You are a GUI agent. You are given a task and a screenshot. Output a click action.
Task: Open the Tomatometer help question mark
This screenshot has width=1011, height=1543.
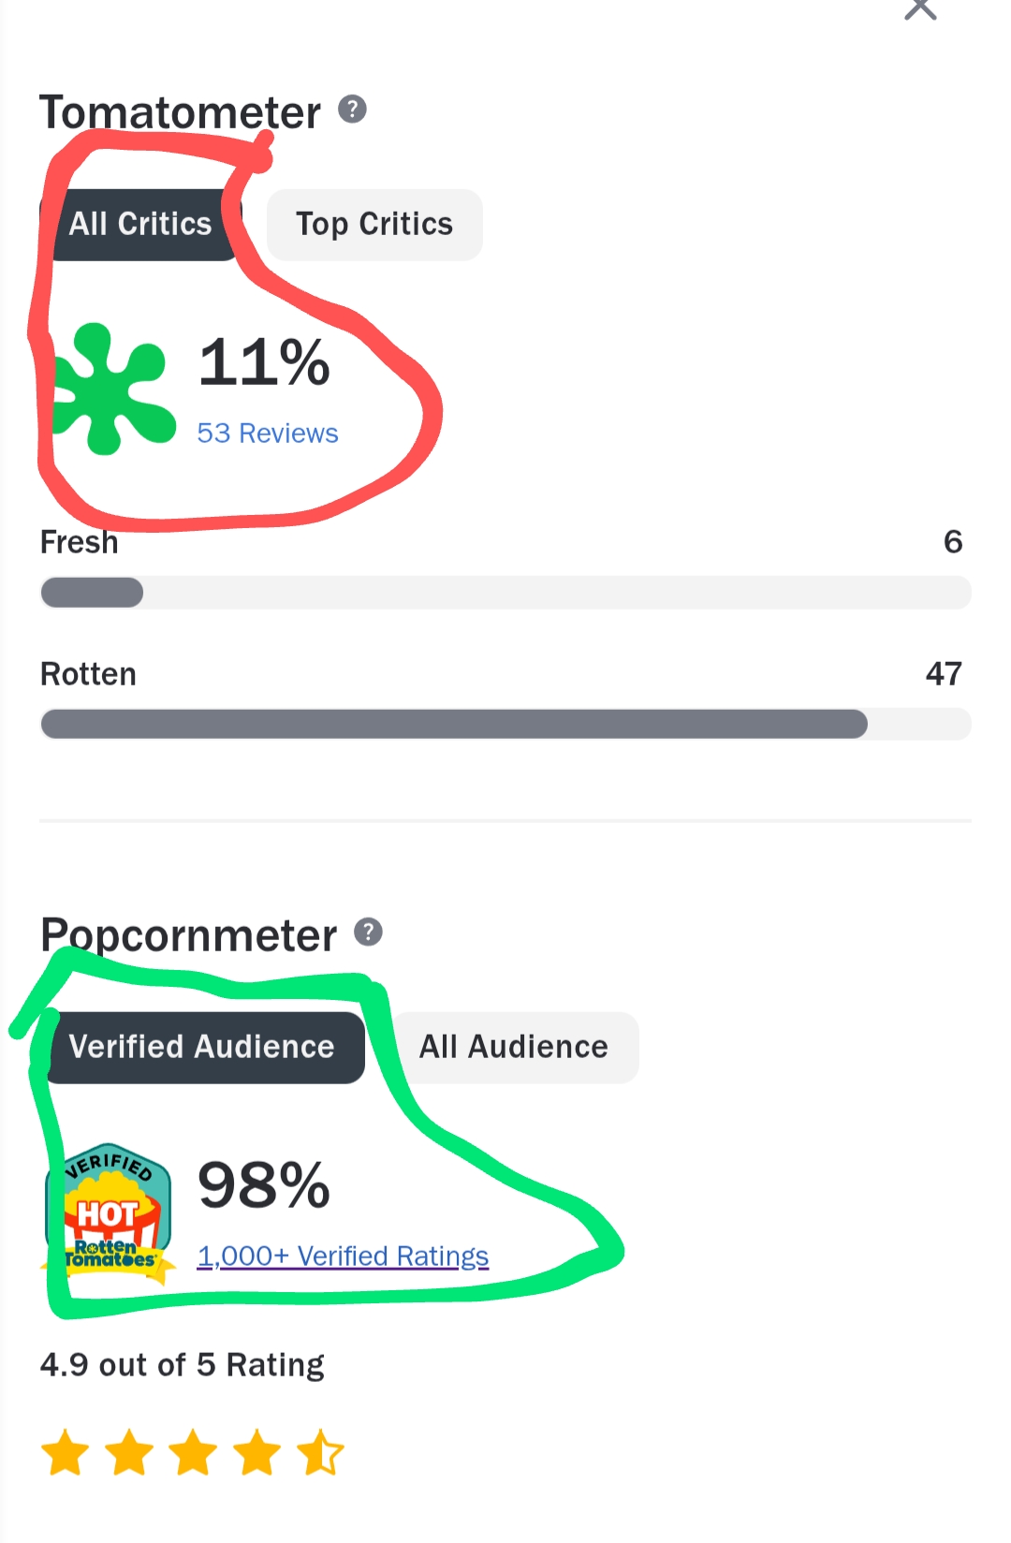(352, 110)
